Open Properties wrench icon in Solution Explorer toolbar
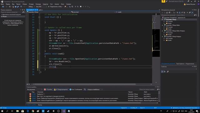 coord(190,13)
